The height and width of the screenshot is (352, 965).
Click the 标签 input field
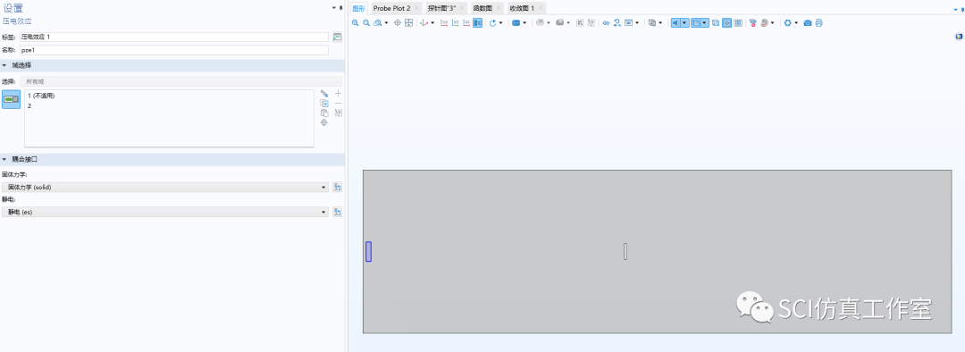pos(174,37)
